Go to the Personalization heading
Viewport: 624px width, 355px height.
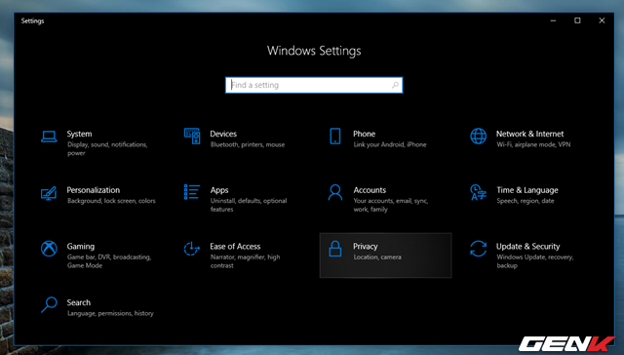click(94, 190)
